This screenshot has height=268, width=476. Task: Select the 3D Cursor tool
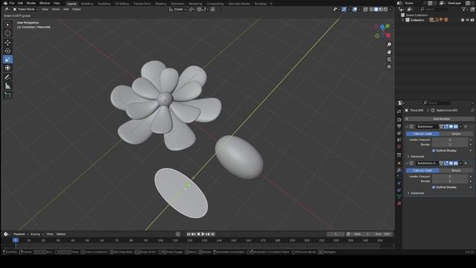point(7,33)
